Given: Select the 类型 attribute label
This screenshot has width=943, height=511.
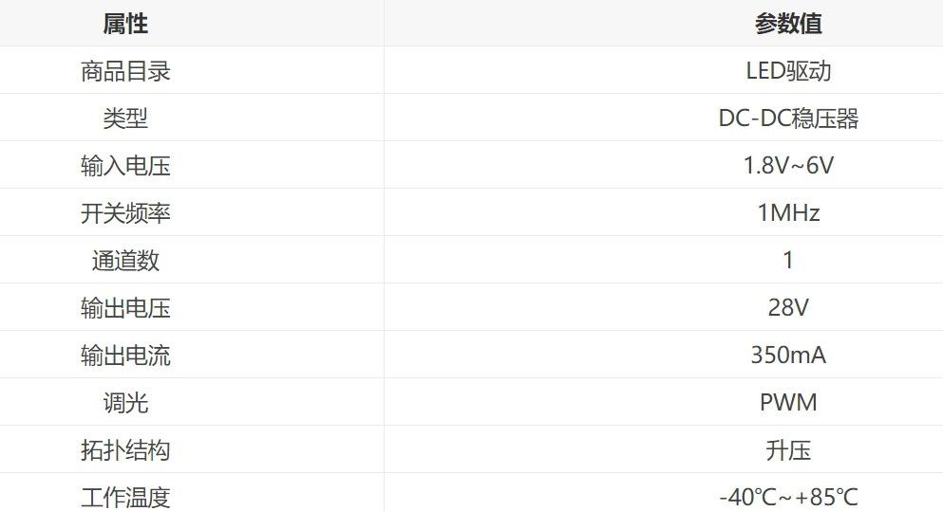Looking at the screenshot, I should pos(125,119).
